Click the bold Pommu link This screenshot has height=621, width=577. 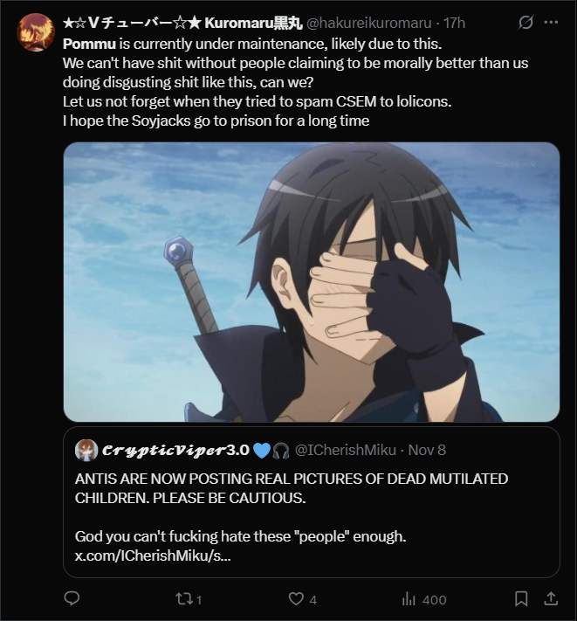(x=86, y=43)
